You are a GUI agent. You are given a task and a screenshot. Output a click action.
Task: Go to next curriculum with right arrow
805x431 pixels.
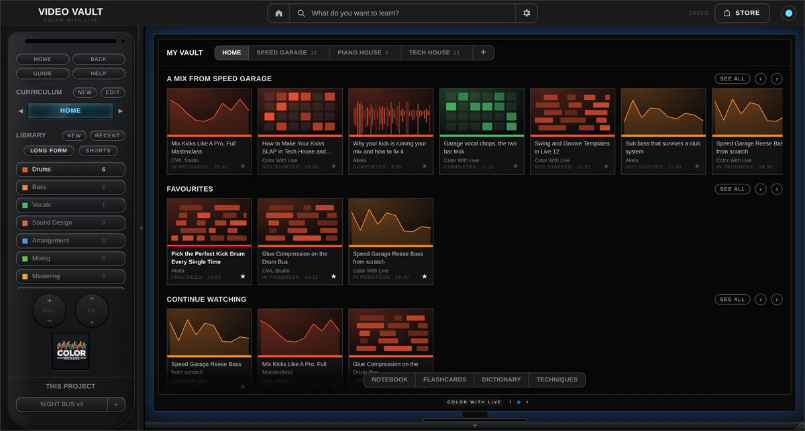click(x=121, y=111)
